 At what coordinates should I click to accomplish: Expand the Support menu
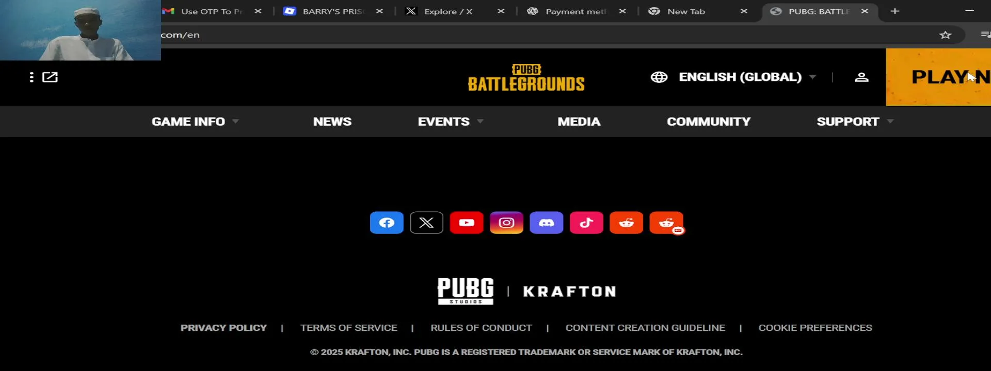[x=855, y=122]
